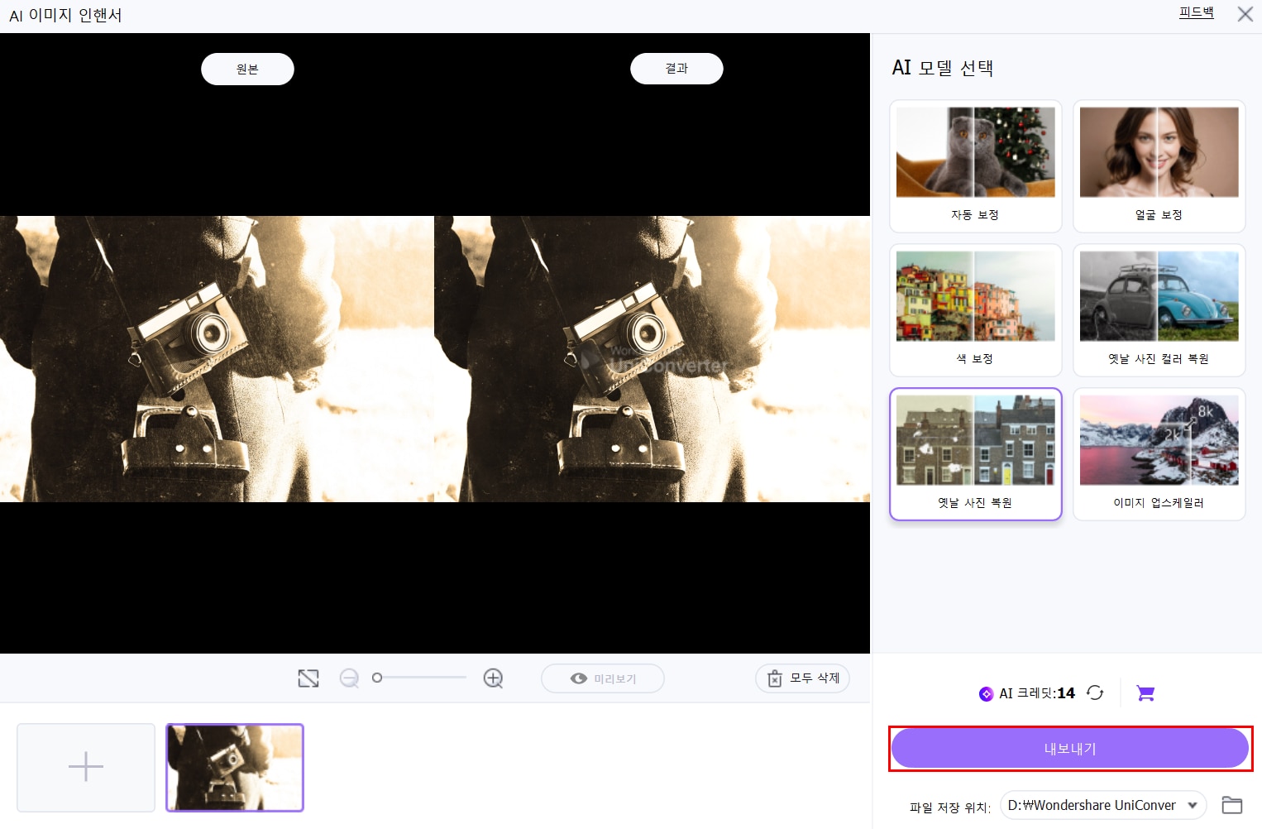Browse folders for save location

[x=1232, y=804]
